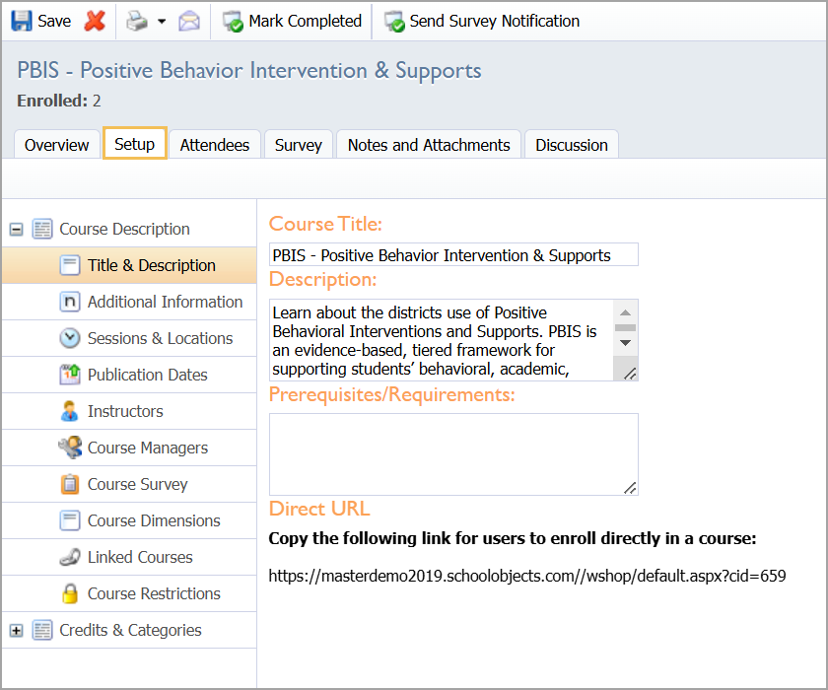Click the Mark Completed icon
This screenshot has height=690, width=828.
pyautogui.click(x=233, y=22)
